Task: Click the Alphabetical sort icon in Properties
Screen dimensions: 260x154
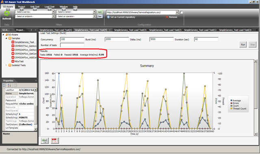Action: tap(9, 85)
